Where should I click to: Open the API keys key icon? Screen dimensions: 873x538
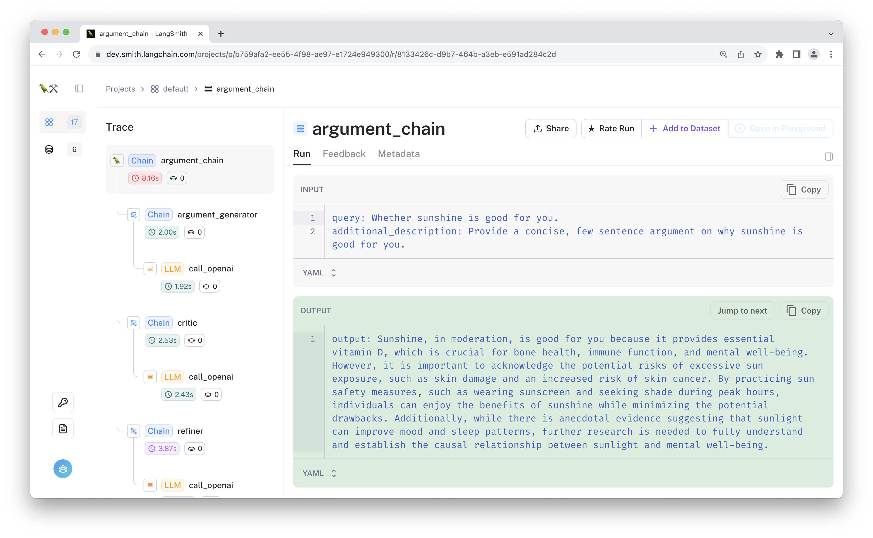click(63, 402)
